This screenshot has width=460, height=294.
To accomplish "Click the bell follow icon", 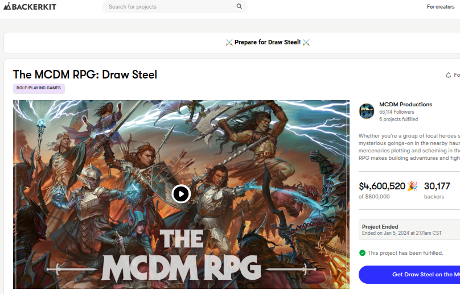I will pyautogui.click(x=448, y=75).
